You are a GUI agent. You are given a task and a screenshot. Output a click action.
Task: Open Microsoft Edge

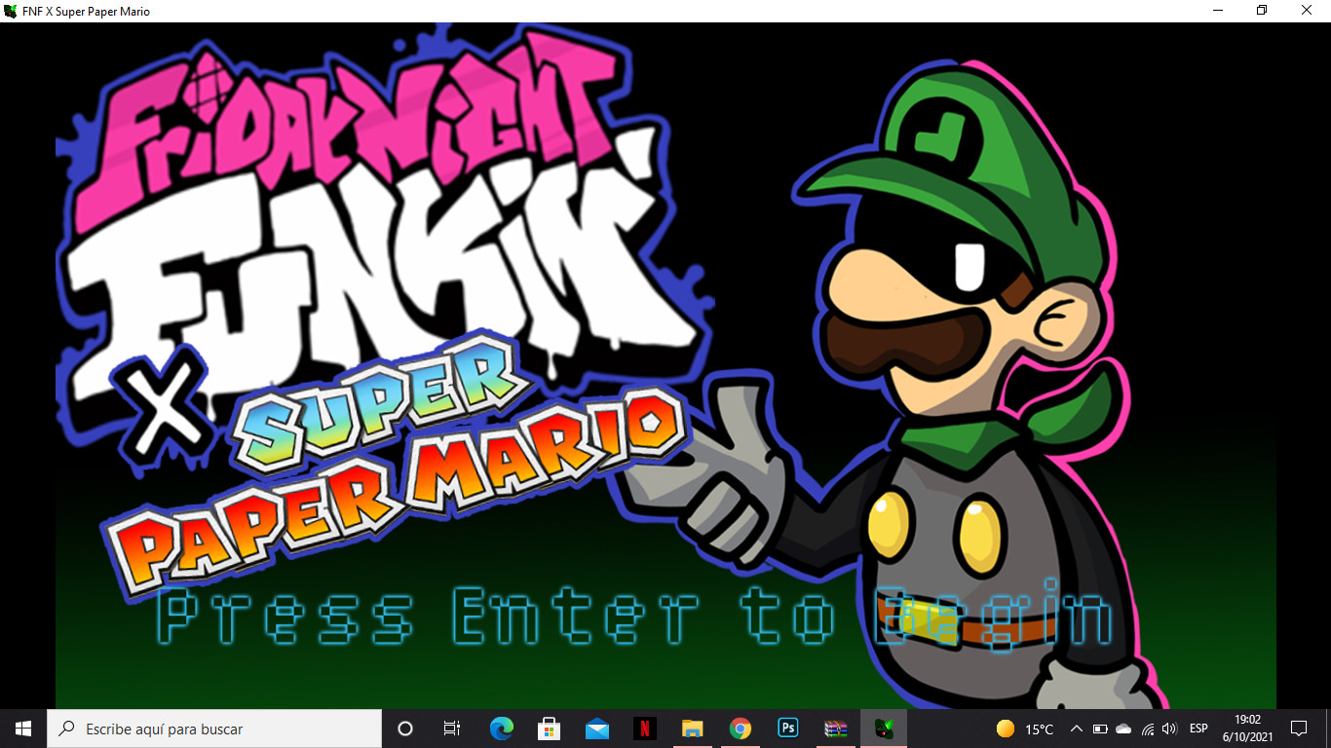pos(501,728)
